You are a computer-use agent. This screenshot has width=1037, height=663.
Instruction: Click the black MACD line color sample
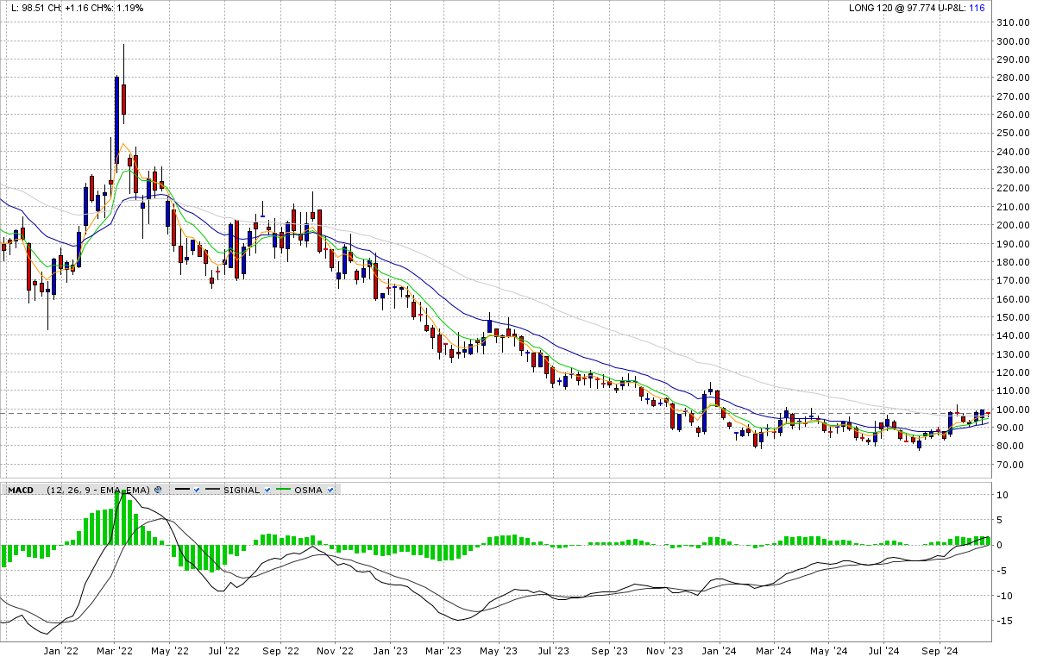click(182, 490)
